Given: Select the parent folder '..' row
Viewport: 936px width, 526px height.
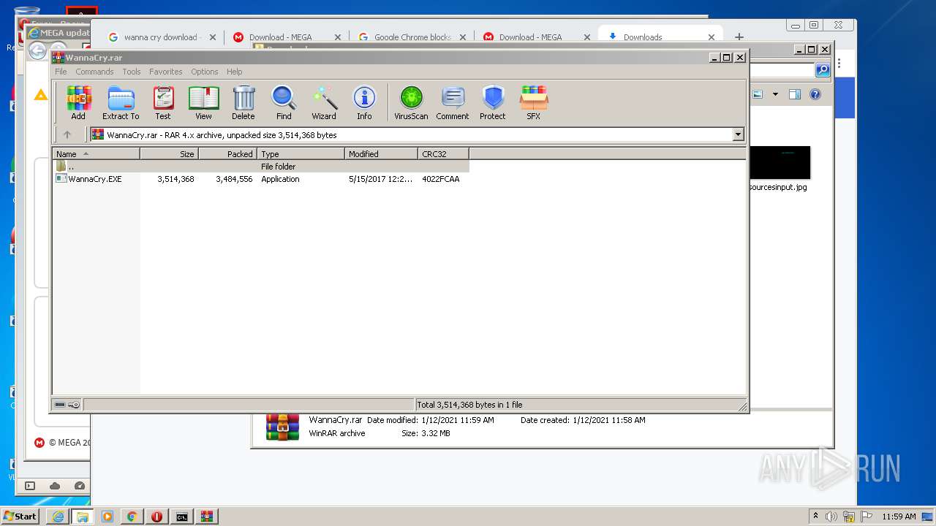Looking at the screenshot, I should coord(261,167).
